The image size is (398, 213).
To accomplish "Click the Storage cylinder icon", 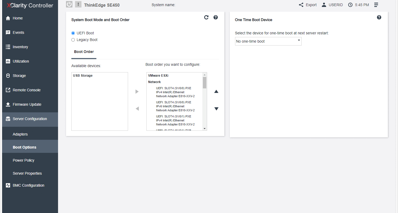I will click(8, 76).
